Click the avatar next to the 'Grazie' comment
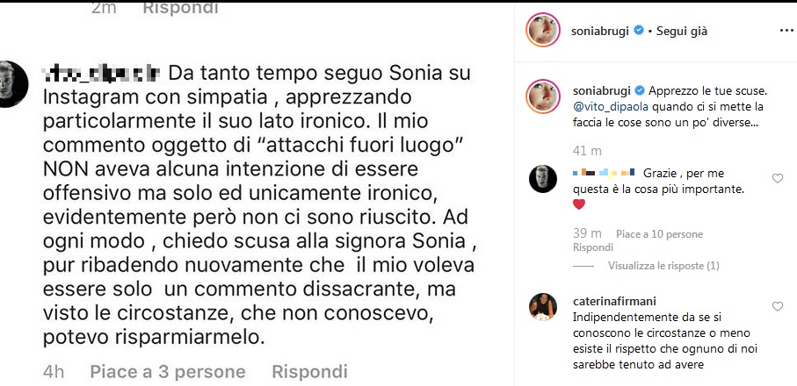 click(542, 179)
